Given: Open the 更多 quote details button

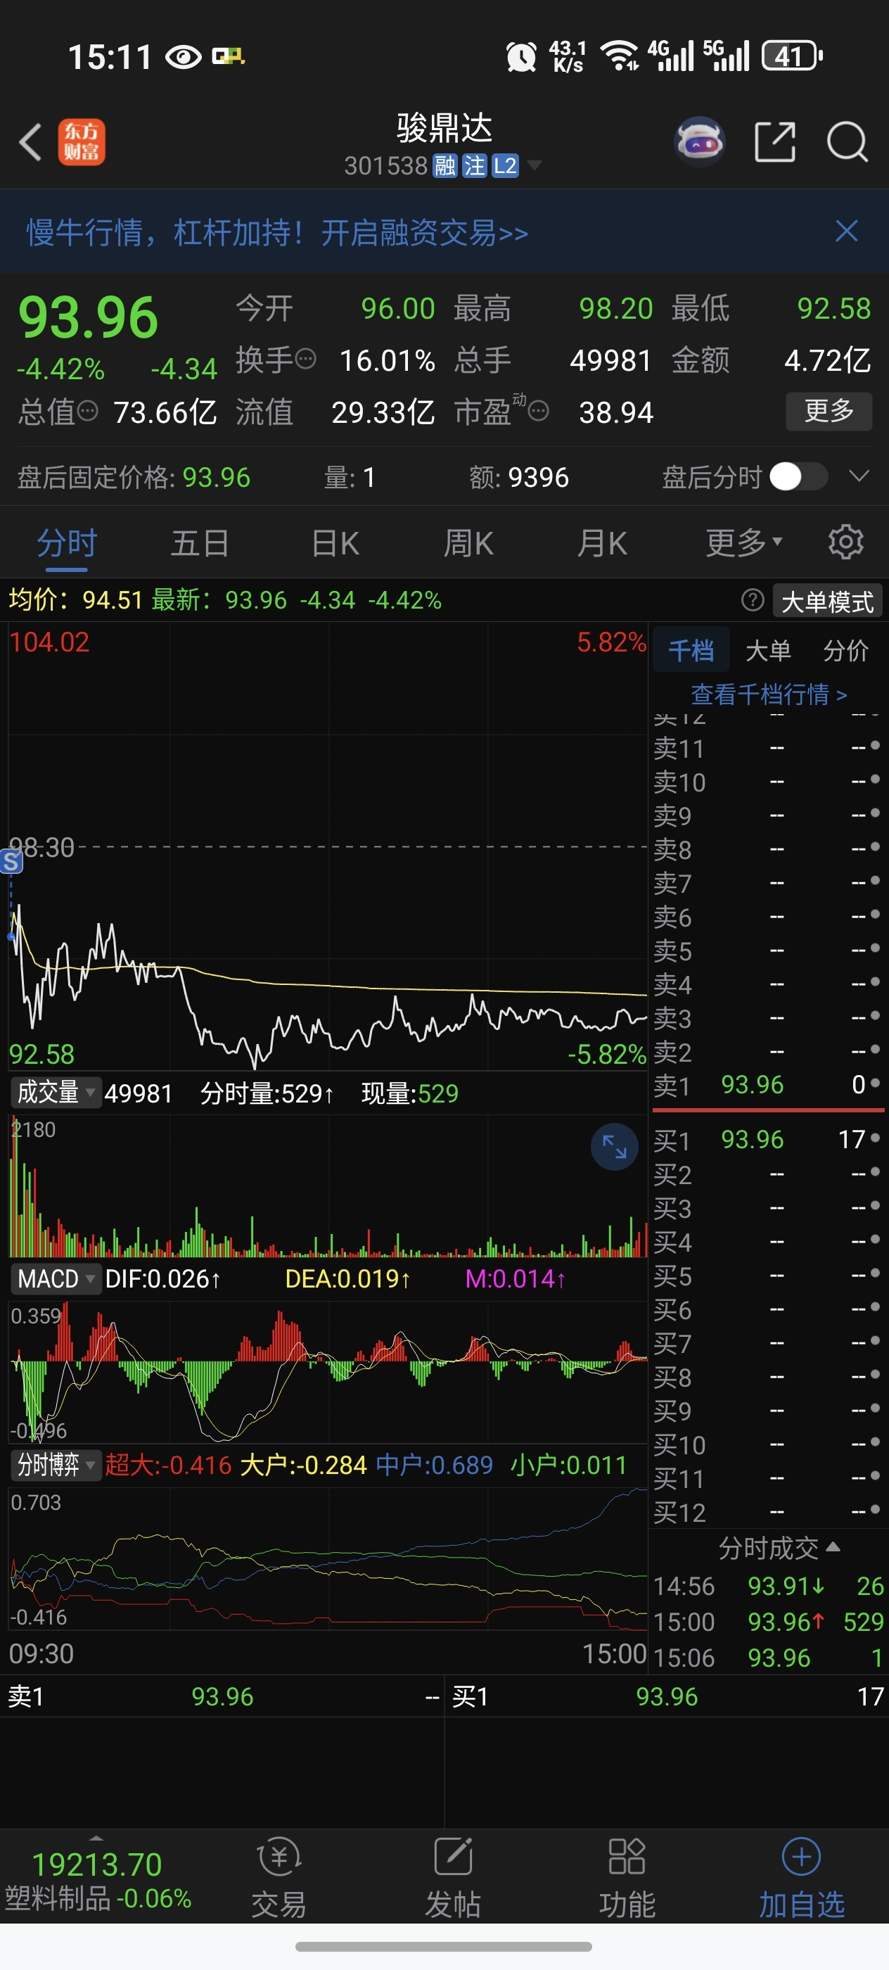Looking at the screenshot, I should click(829, 412).
